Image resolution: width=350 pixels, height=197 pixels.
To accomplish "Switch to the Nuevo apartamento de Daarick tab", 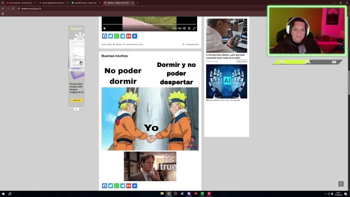I will pyautogui.click(x=53, y=3).
